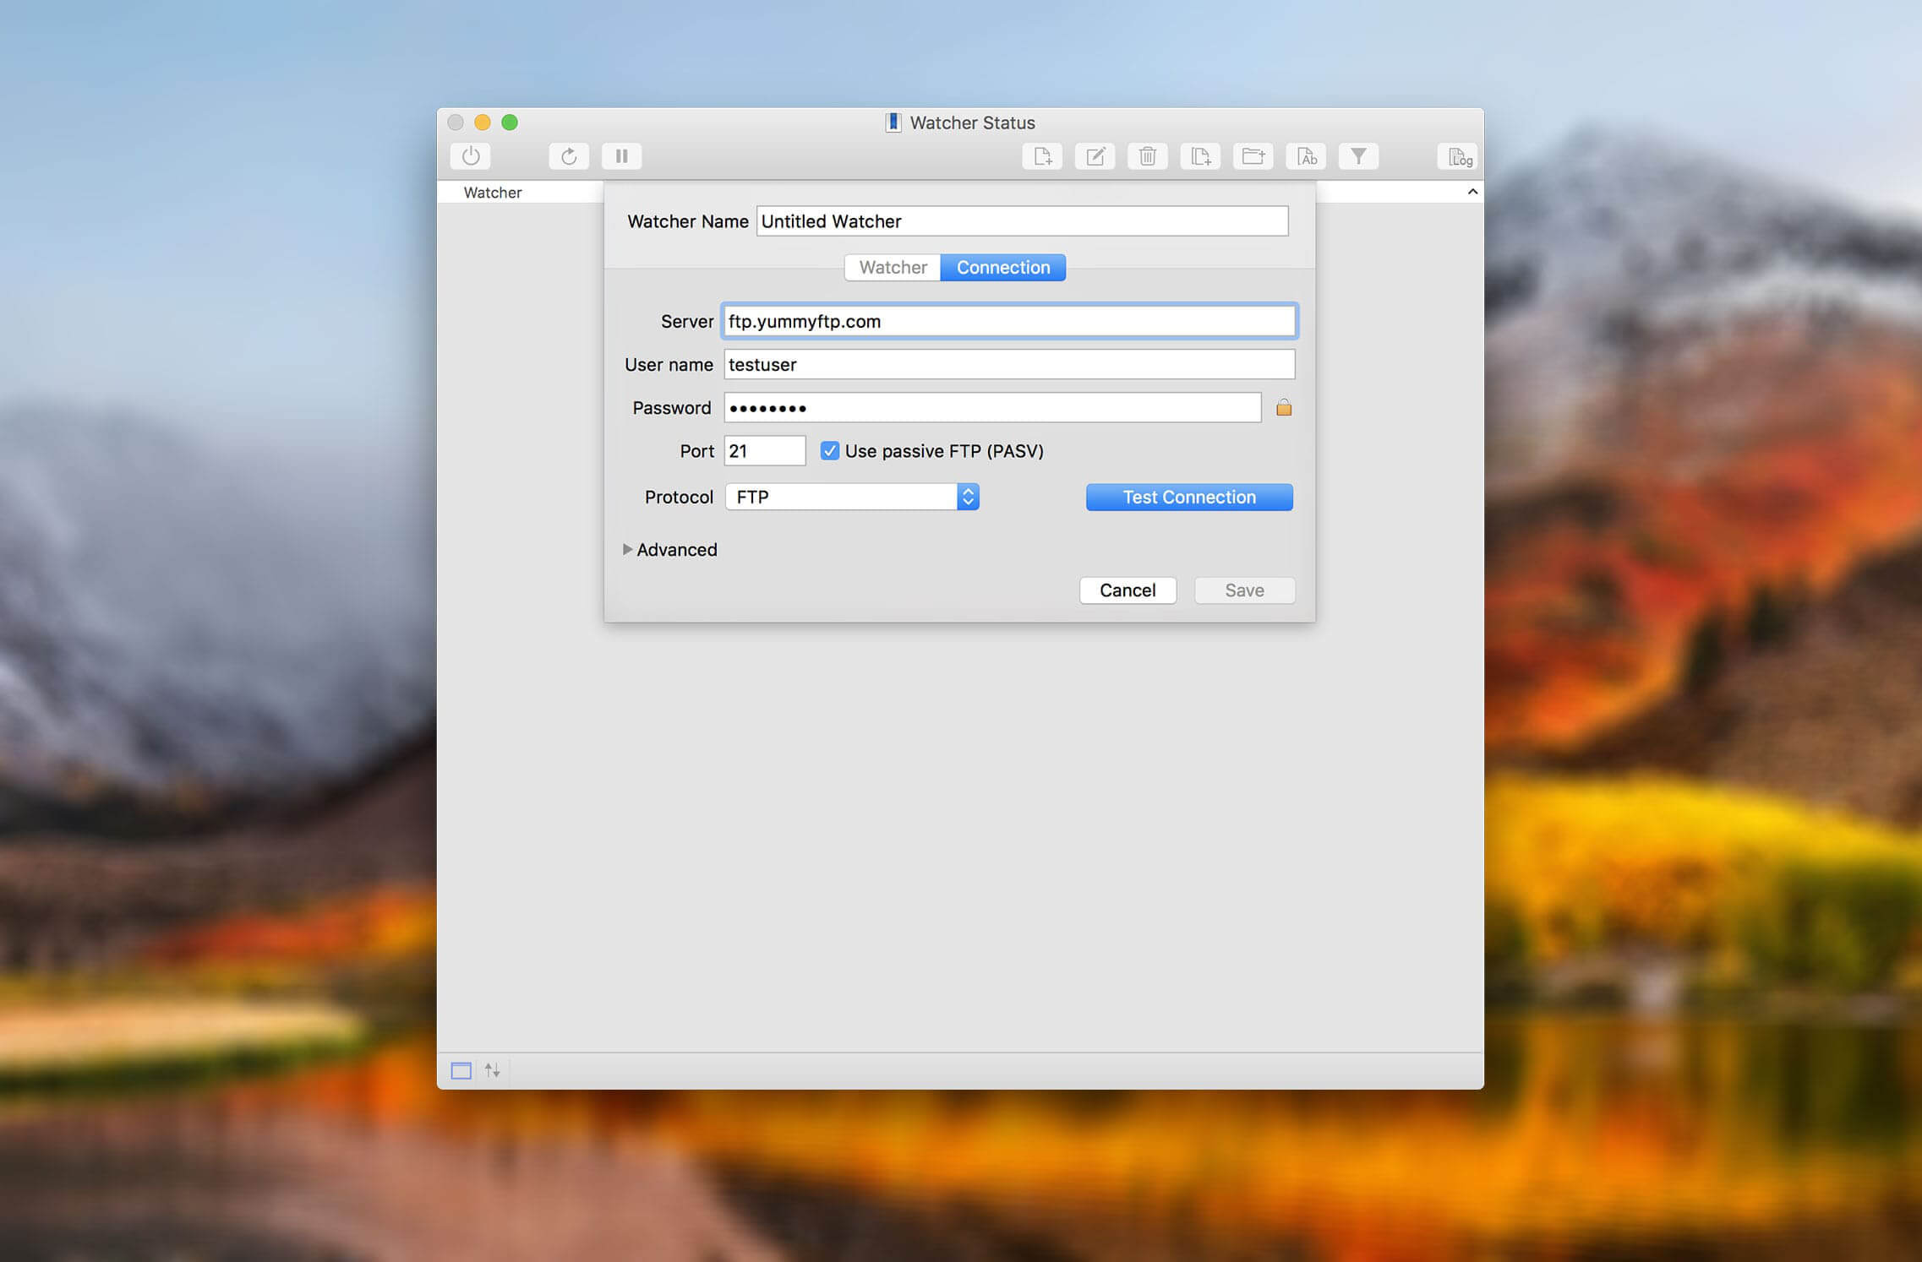
Task: Click the pause watchers icon
Action: tap(621, 156)
